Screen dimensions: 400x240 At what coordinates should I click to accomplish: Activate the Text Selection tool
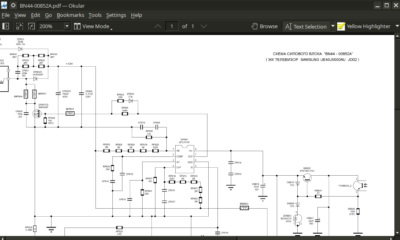[x=306, y=27]
